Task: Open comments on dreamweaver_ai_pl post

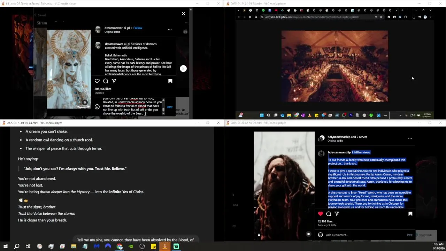Action: (106, 81)
